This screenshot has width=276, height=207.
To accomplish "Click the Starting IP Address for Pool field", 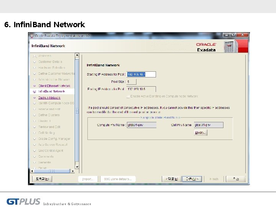I will tap(141, 74).
